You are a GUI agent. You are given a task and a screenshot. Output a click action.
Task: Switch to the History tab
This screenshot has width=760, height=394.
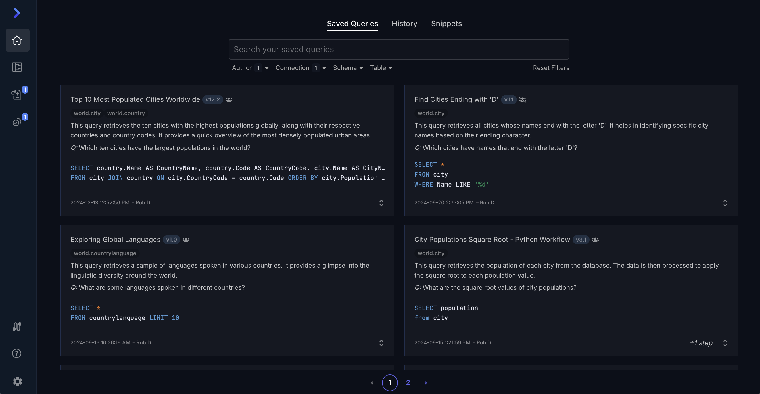pyautogui.click(x=404, y=24)
